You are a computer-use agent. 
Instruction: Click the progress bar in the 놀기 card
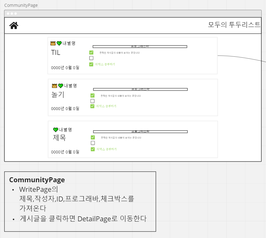tap(140, 89)
